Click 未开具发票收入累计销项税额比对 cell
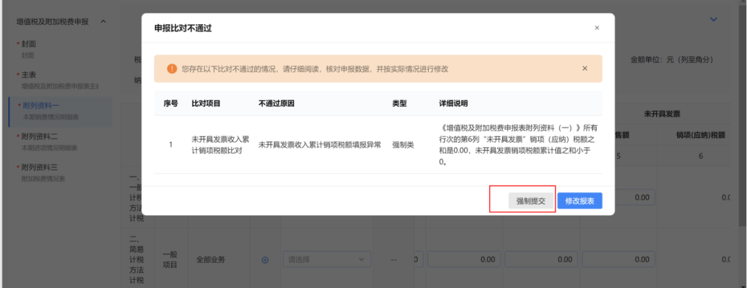This screenshot has width=747, height=288. pos(220,145)
